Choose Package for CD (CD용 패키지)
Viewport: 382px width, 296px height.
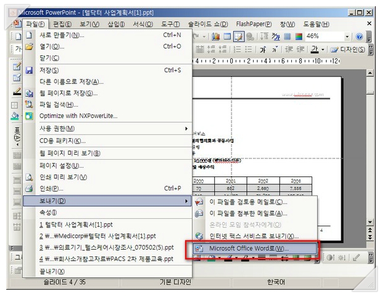(x=107, y=141)
